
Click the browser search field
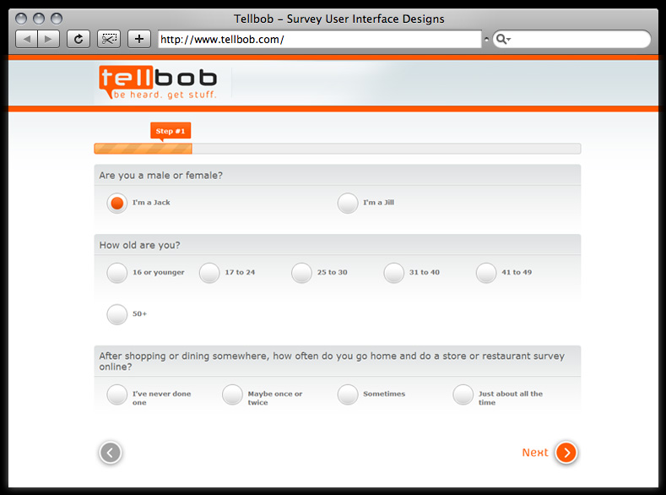(x=571, y=39)
